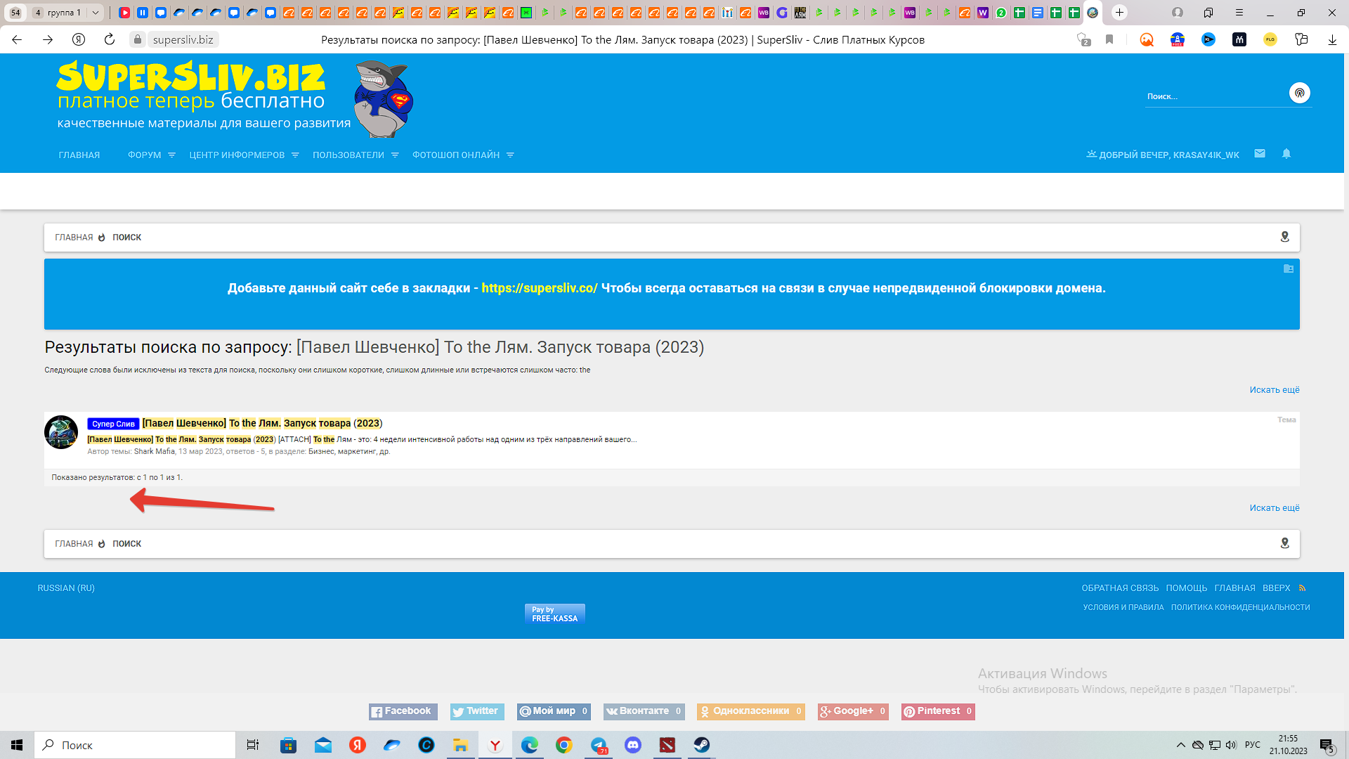Viewport: 1349px width, 759px height.
Task: Switch to the active SuperSliv browser tab
Action: point(1093,13)
